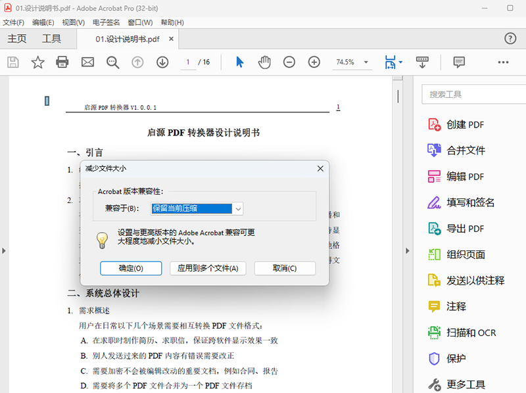
Task: Click 应用到多个文件(A) button
Action: coord(208,268)
